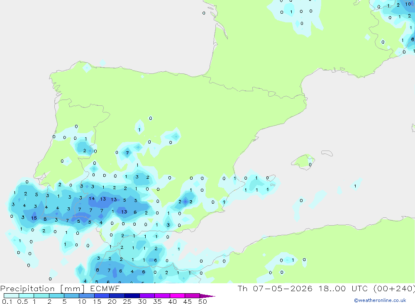Select the 30–35 mm violet legend swatch
The image size is (415, 304).
click(147, 296)
